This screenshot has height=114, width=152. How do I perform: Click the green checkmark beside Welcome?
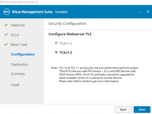[6, 25]
